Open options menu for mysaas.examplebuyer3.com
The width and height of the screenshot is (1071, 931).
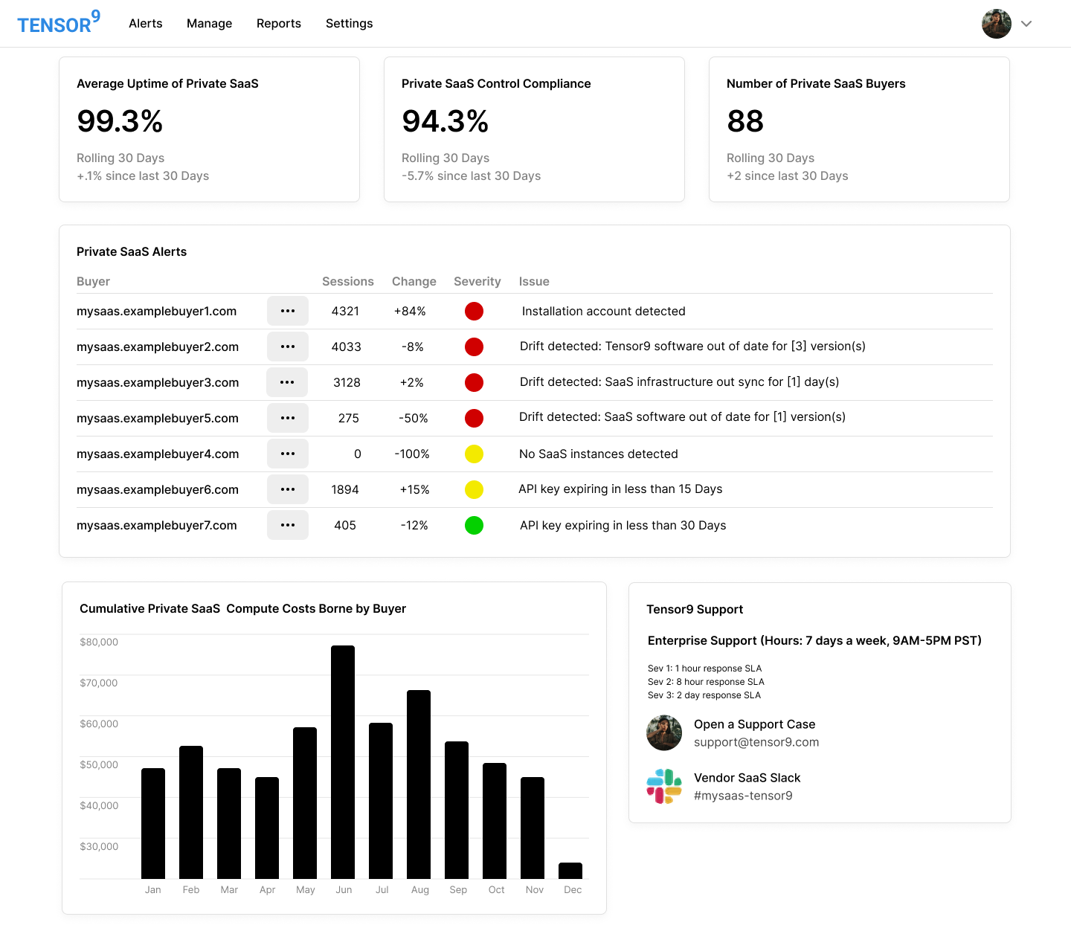point(288,382)
